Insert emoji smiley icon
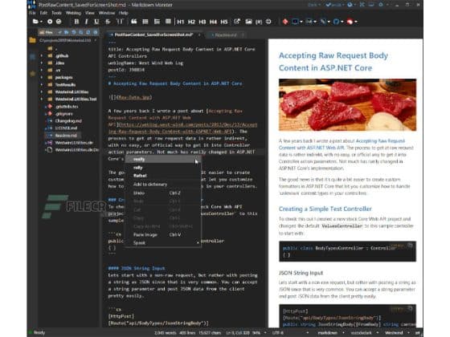This screenshot has width=450, height=337. (268, 22)
